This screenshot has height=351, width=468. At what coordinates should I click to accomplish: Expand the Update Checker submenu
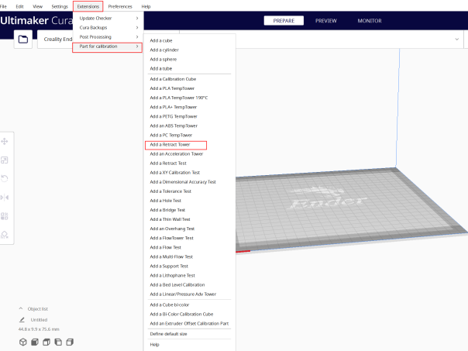108,18
